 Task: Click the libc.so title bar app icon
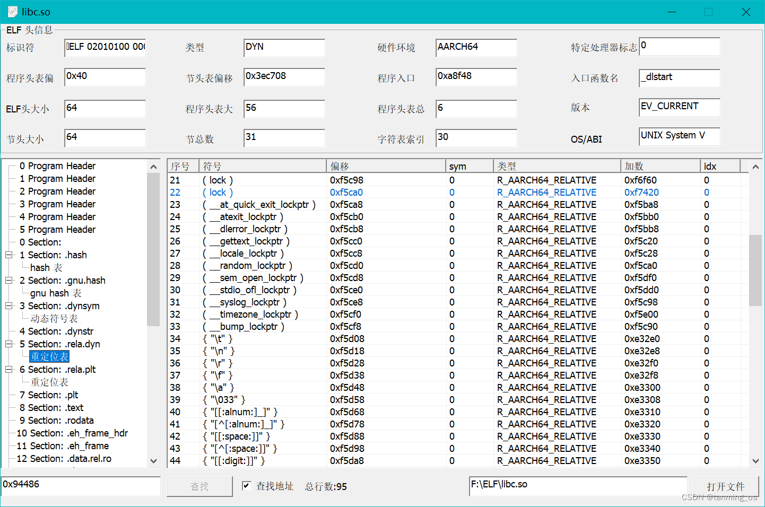click(12, 12)
